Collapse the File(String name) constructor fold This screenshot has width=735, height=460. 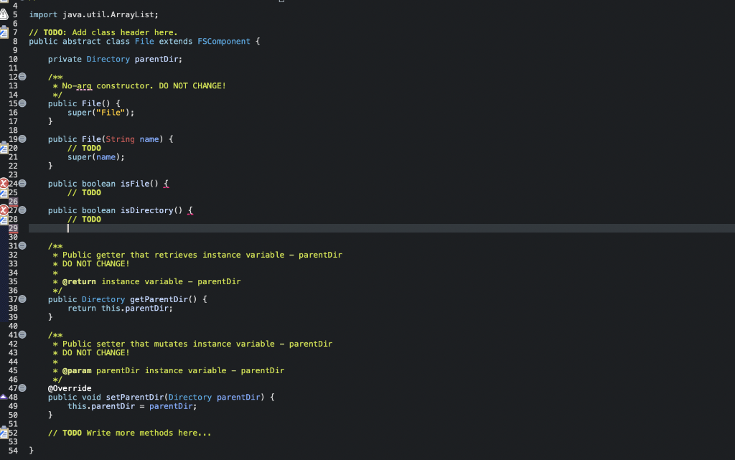[x=22, y=139]
